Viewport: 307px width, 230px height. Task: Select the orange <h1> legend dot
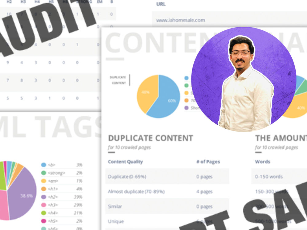pyautogui.click(x=44, y=189)
